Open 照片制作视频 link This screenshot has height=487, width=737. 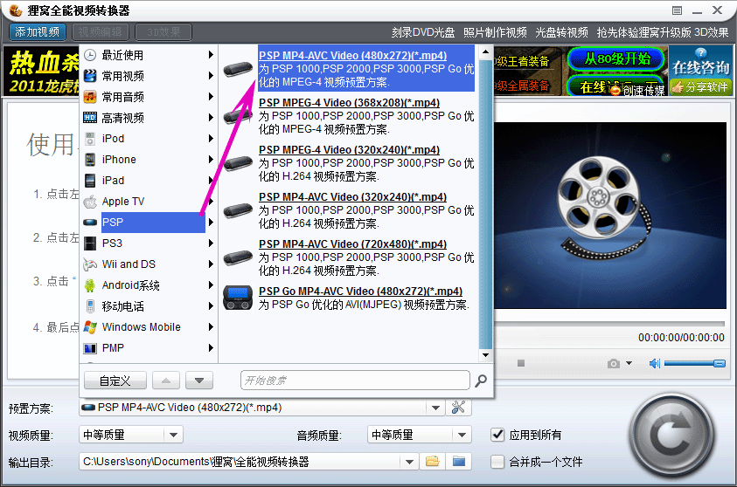(x=495, y=32)
